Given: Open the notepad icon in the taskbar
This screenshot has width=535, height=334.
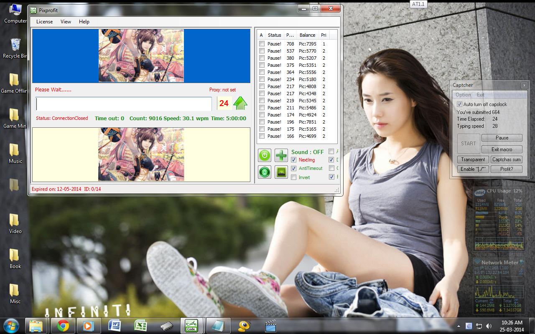Looking at the screenshot, I should pos(218,326).
